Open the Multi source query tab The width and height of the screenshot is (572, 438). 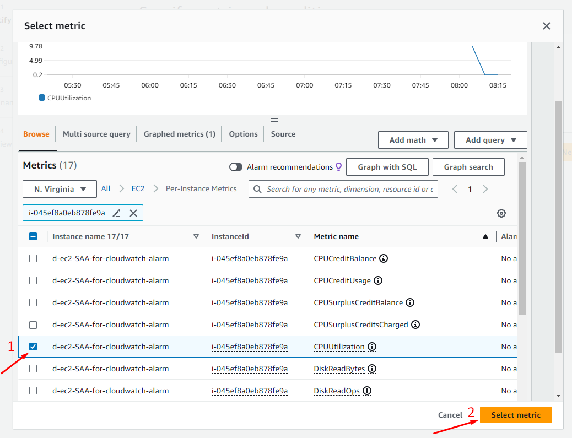[96, 134]
